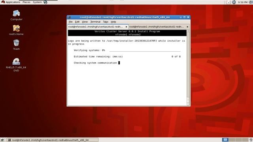Select the RHEL/5.7 x86_64 DVD icon

click(16, 65)
